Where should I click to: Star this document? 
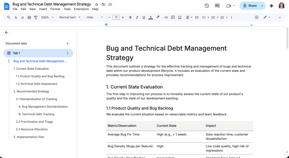97,5
